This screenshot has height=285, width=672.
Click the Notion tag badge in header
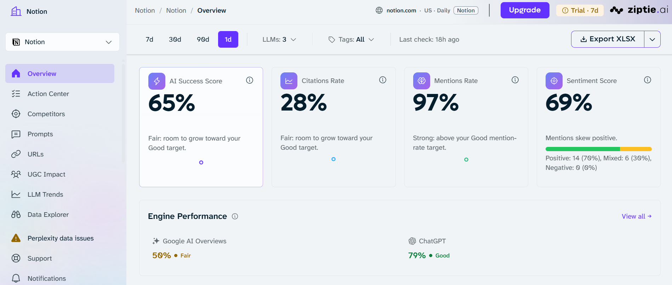click(466, 10)
